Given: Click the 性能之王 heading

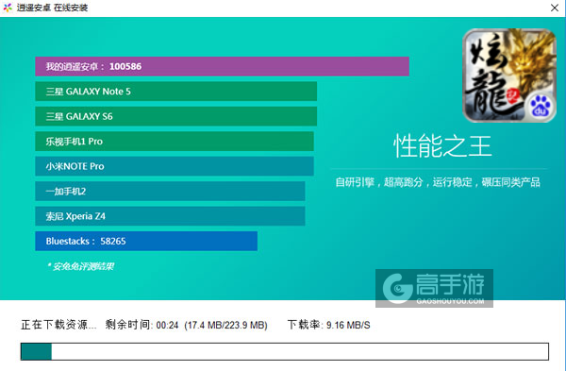Looking at the screenshot, I should 442,146.
